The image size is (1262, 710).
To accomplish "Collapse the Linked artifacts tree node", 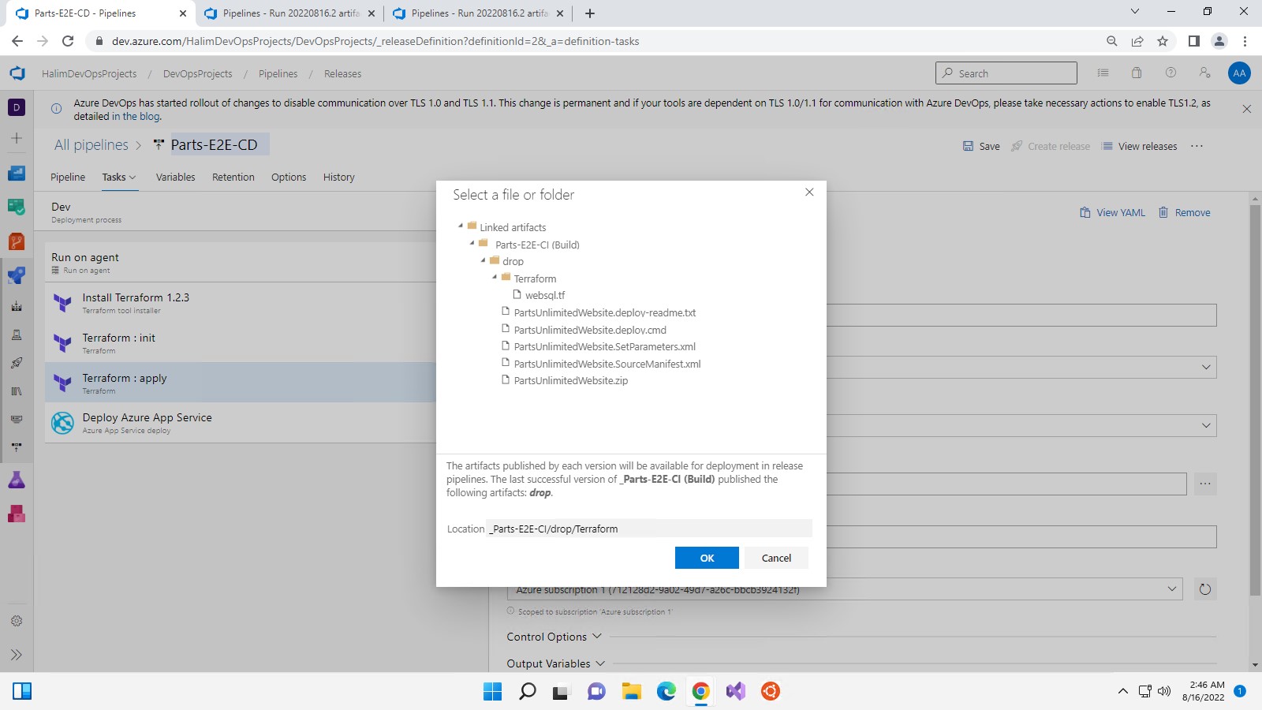I will (x=461, y=226).
